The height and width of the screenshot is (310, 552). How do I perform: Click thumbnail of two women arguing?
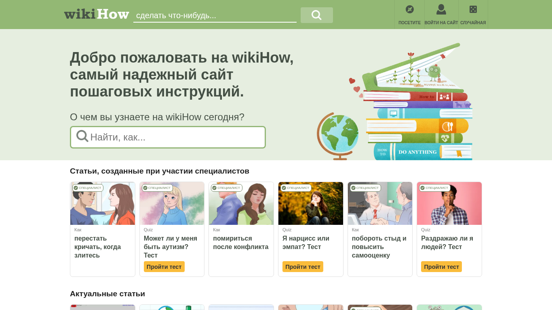click(x=103, y=203)
